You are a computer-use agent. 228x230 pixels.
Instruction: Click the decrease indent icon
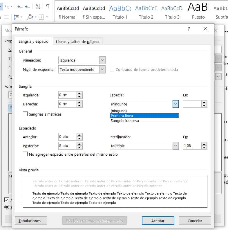click(20, 6)
